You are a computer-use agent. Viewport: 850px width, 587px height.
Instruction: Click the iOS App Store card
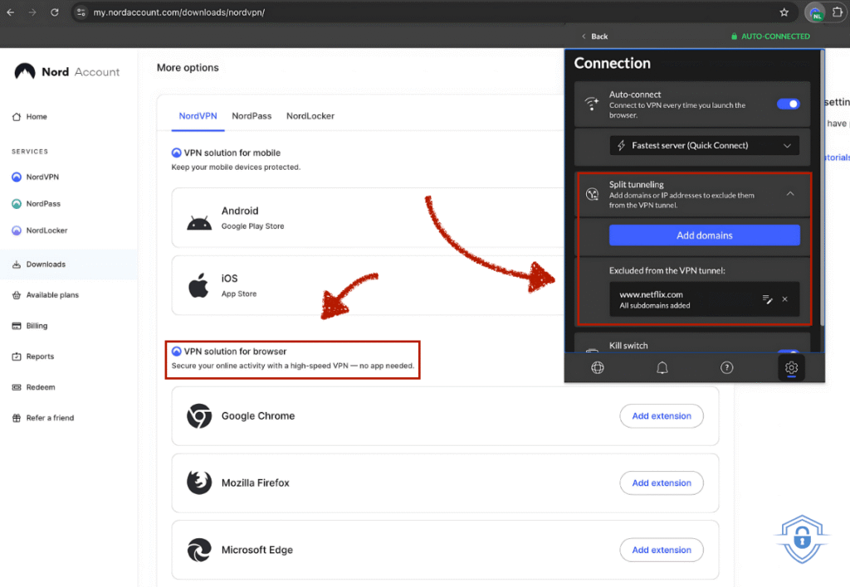(368, 285)
